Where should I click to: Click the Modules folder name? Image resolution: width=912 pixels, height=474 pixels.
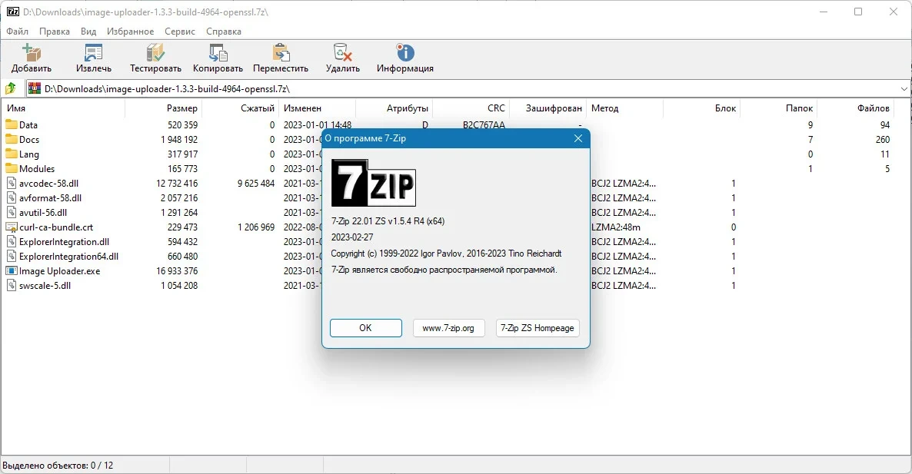coord(37,169)
